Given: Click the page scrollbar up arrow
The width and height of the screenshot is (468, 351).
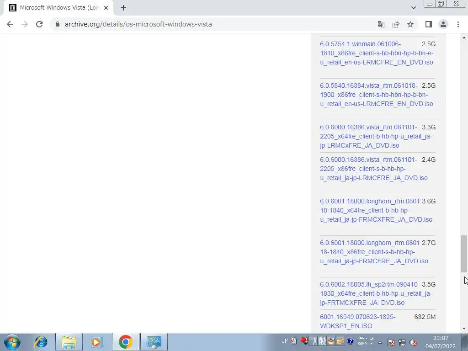Looking at the screenshot, I should pyautogui.click(x=464, y=37).
